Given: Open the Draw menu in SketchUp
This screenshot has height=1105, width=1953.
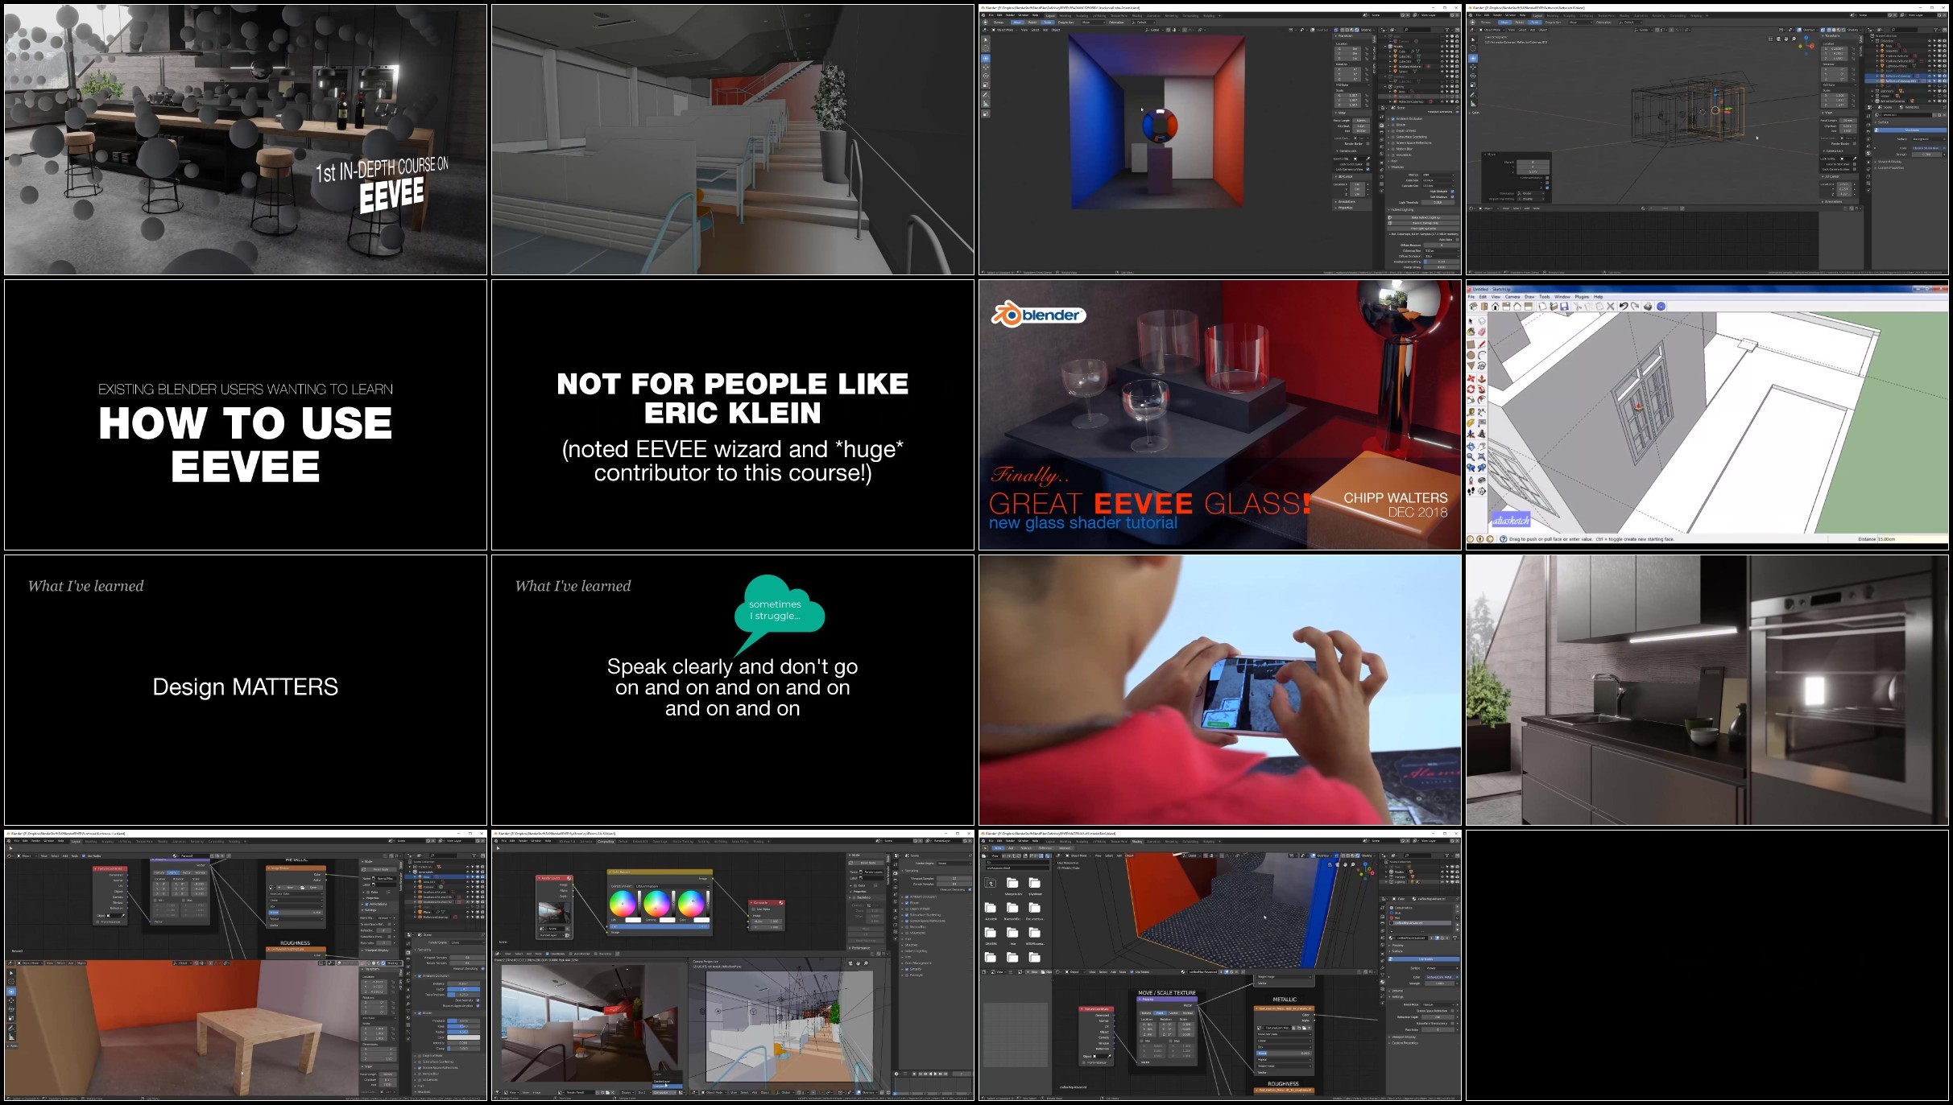Looking at the screenshot, I should pos(1529,297).
